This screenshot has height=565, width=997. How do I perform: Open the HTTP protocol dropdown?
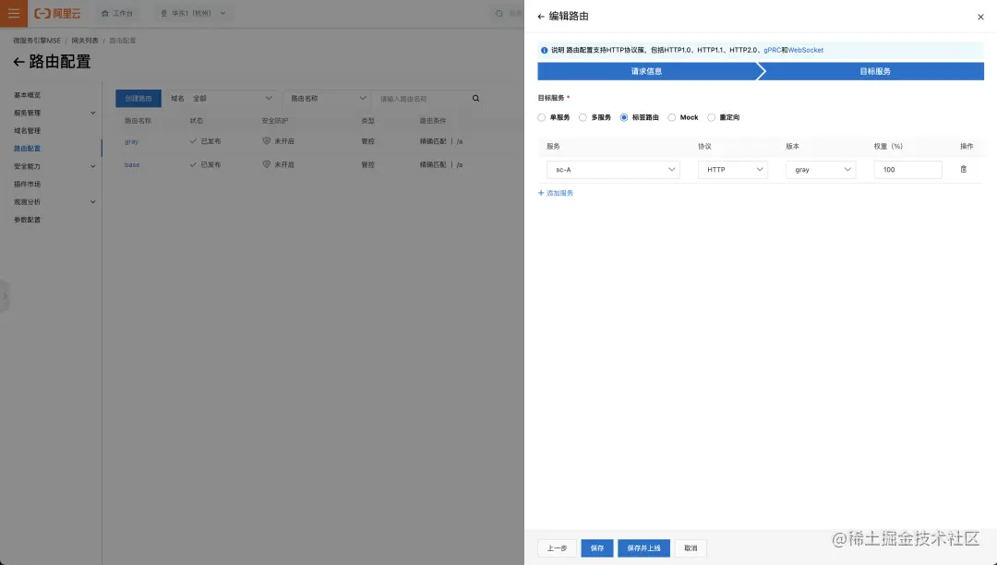(732, 170)
